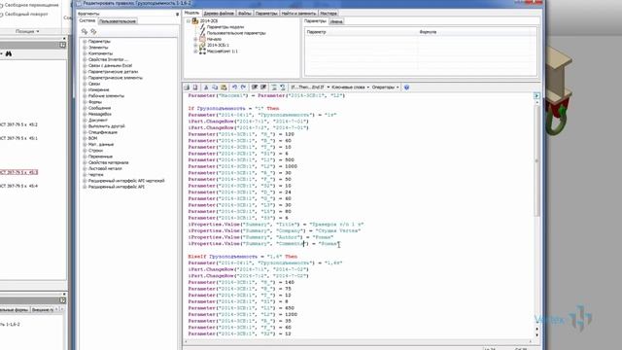The image size is (622, 350).
Task: Click the first snippets tree icon under Система
Action: coord(85,31)
